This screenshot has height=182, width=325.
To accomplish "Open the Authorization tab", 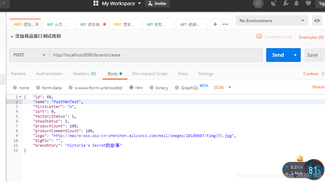I will coord(49,74).
